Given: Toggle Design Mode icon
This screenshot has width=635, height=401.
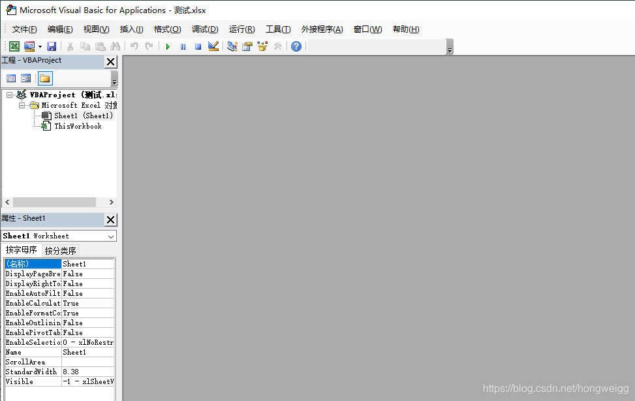Looking at the screenshot, I should coord(213,46).
